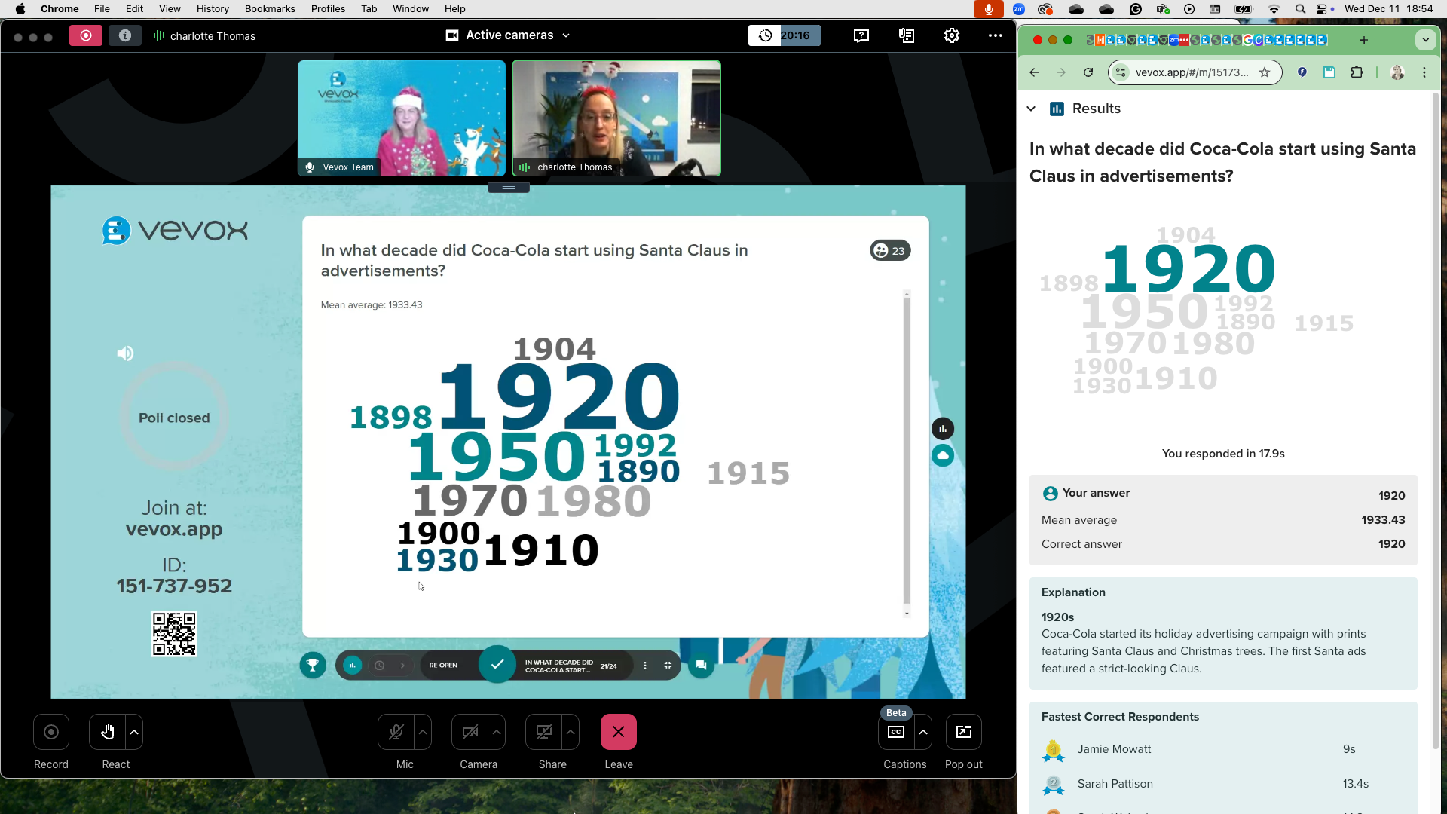Switch to word cloud results view
The image size is (1447, 814).
click(943, 455)
